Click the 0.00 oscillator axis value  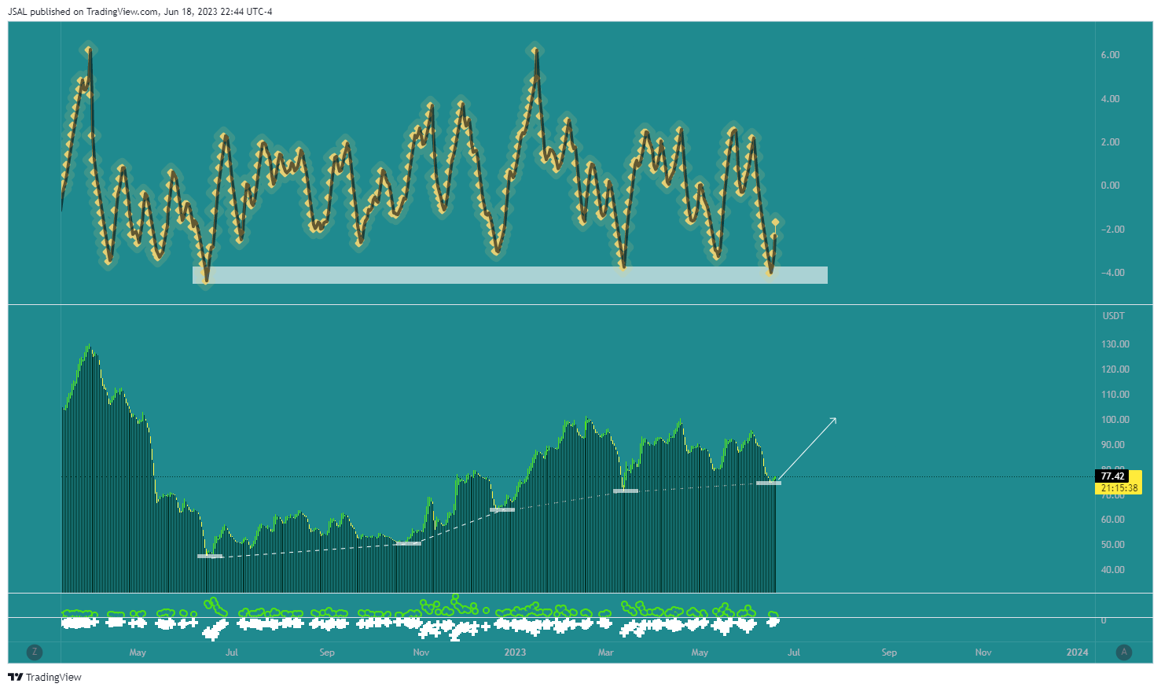click(1110, 186)
